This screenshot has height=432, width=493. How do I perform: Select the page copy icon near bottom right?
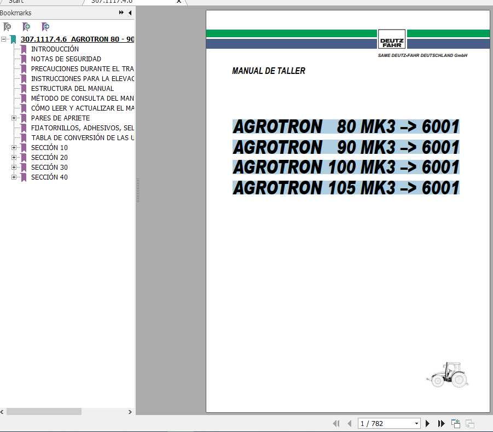point(469,423)
